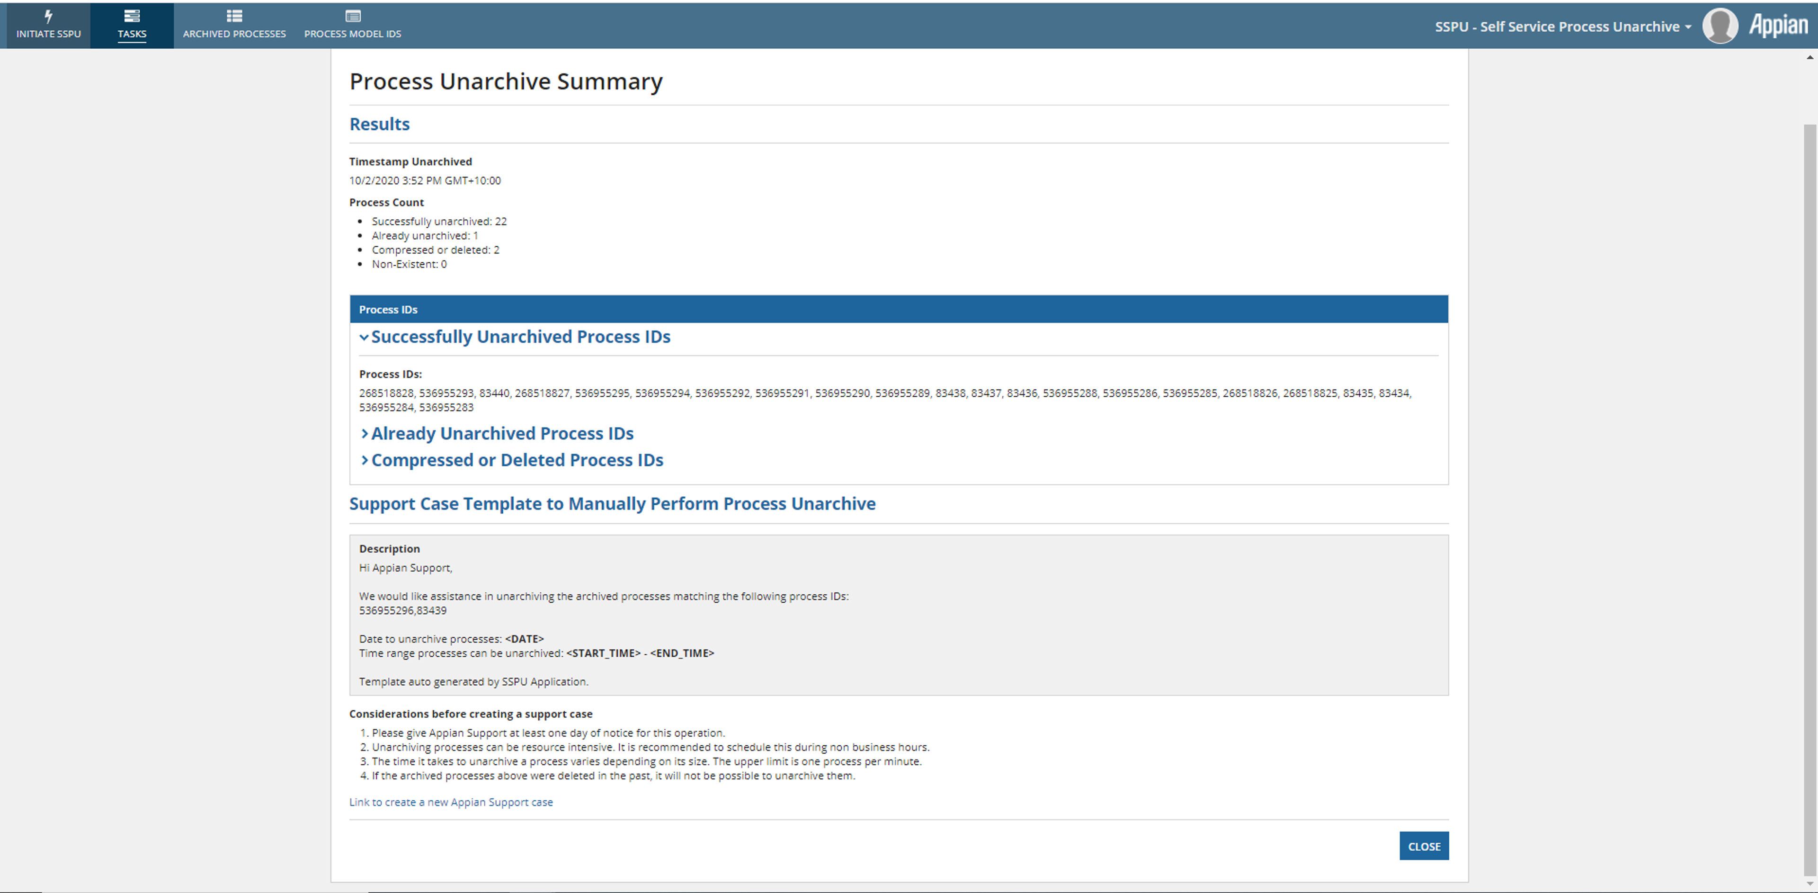Click the Timestamp Unarchived label

pos(411,161)
